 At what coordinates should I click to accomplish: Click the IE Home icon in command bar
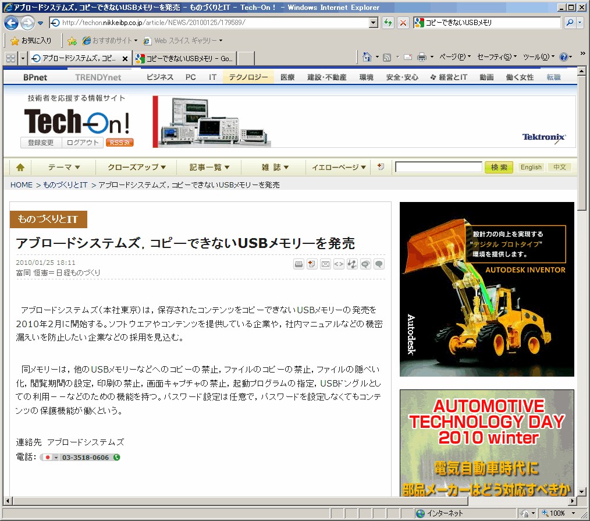pos(367,57)
